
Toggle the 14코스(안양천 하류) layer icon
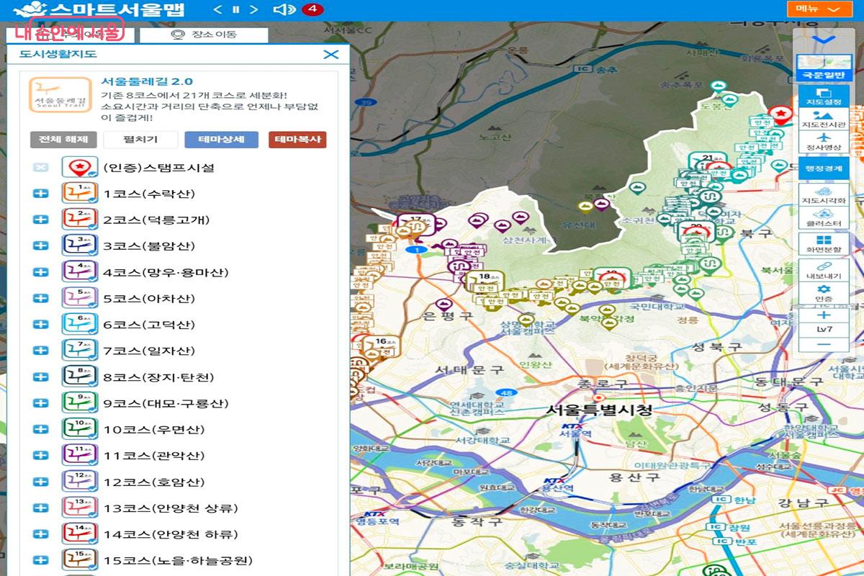(79, 534)
